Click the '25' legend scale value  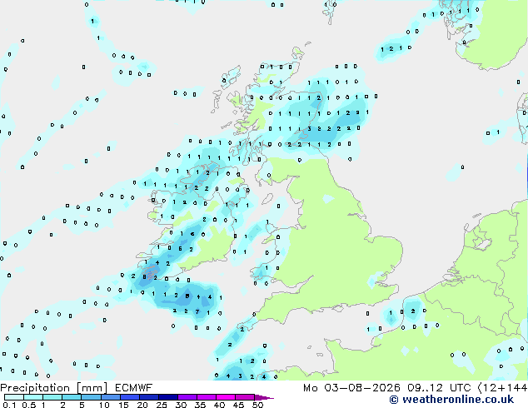tap(162, 405)
